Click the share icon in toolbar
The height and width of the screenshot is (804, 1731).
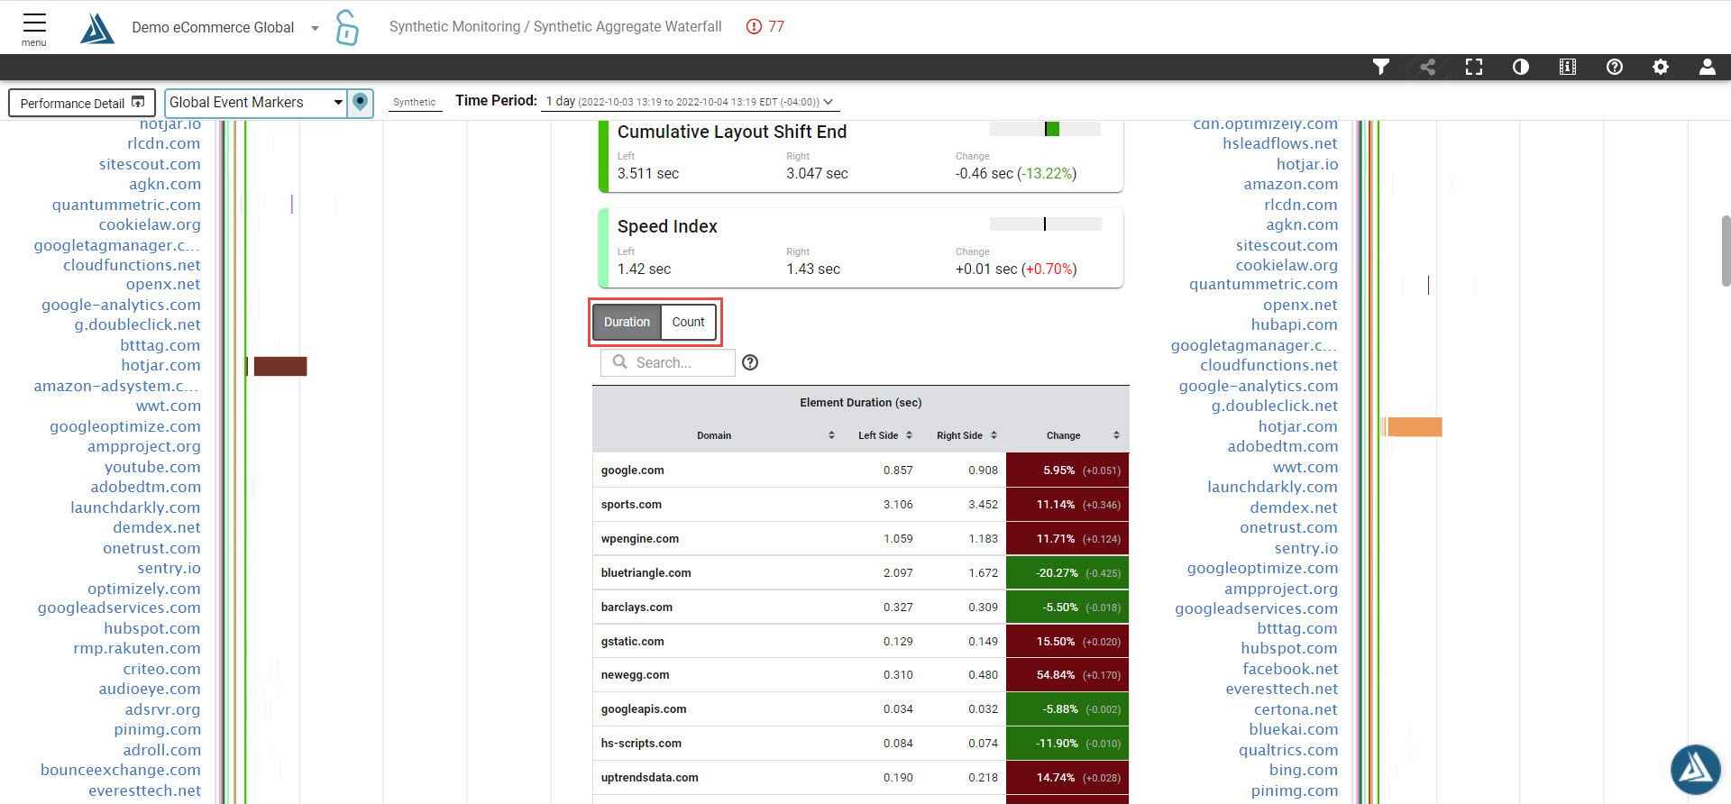(x=1427, y=67)
